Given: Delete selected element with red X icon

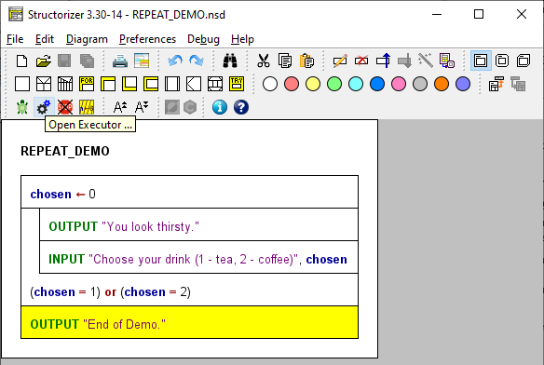Looking at the screenshot, I should tap(361, 61).
